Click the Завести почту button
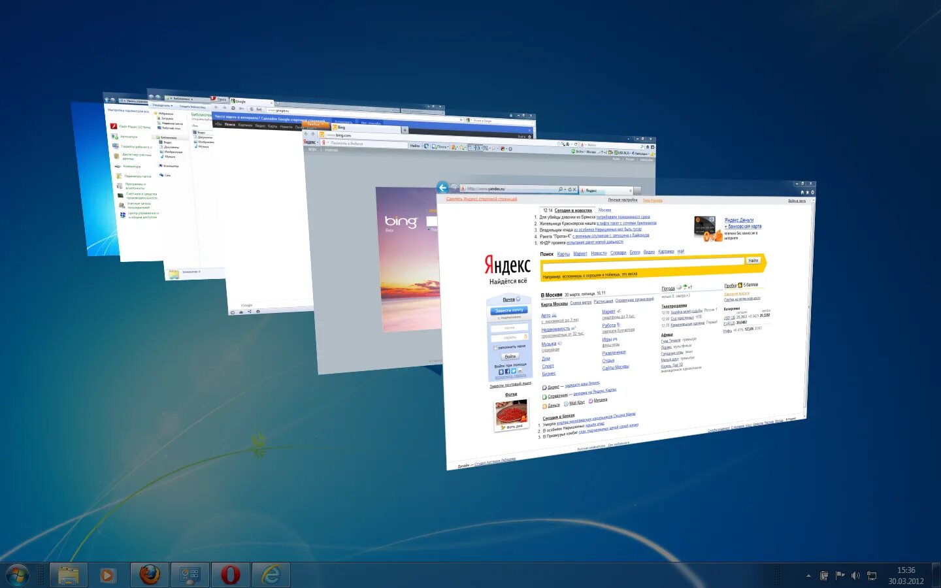Screen dimensions: 941x588 tap(509, 310)
